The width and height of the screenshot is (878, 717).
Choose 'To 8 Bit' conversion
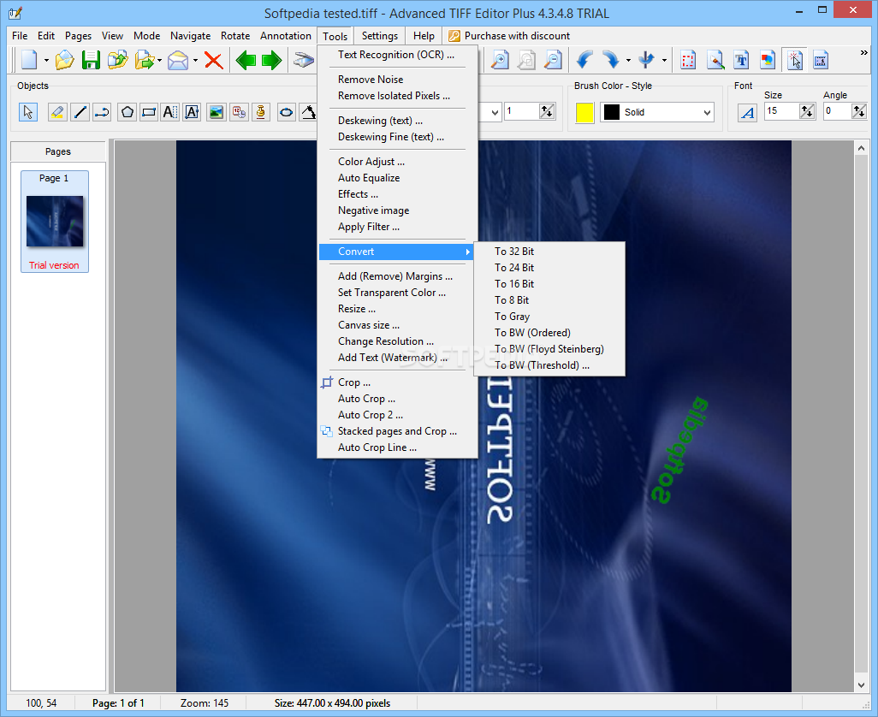tap(511, 300)
